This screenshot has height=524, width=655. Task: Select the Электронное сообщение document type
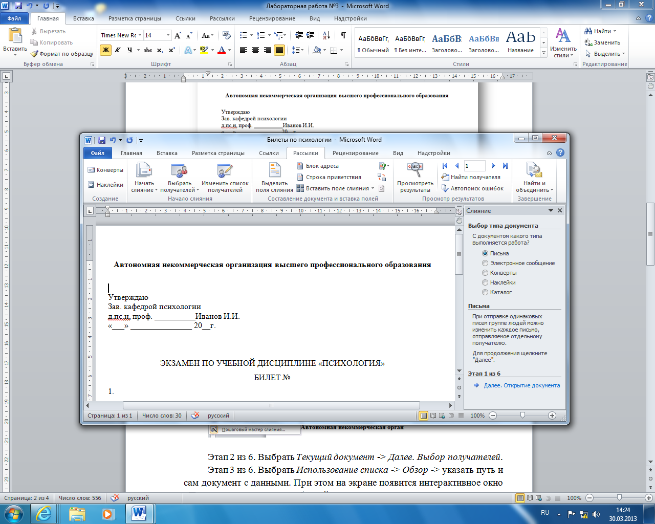click(x=485, y=263)
